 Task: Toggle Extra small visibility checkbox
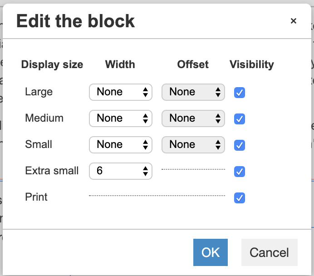click(x=240, y=172)
